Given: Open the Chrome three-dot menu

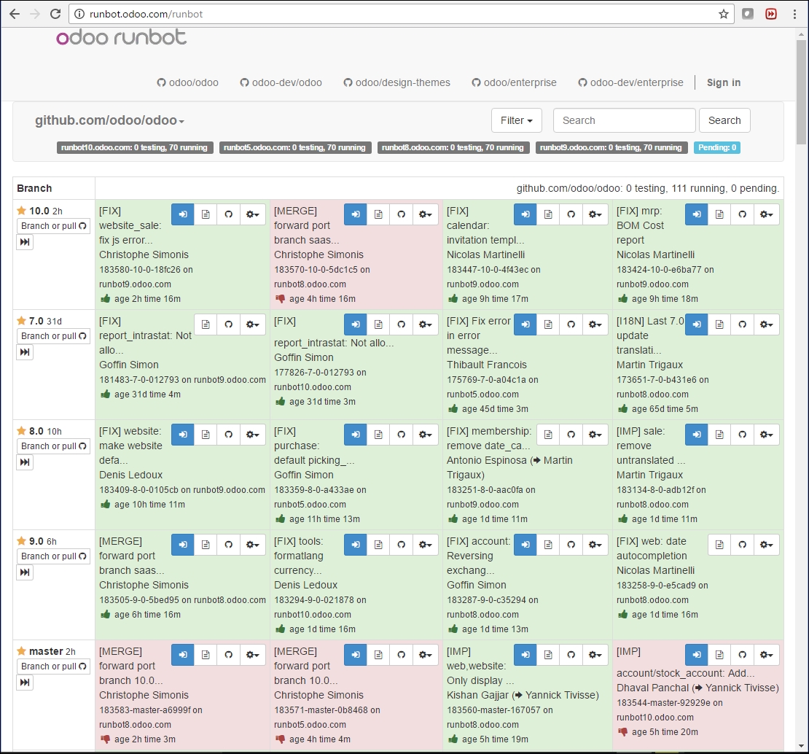Looking at the screenshot, I should tap(794, 14).
